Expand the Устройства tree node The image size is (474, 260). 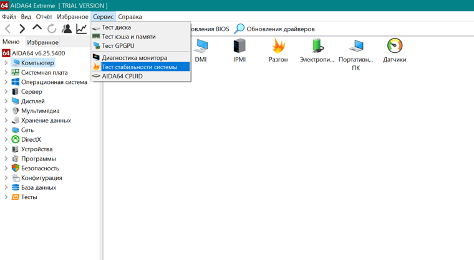(6, 149)
